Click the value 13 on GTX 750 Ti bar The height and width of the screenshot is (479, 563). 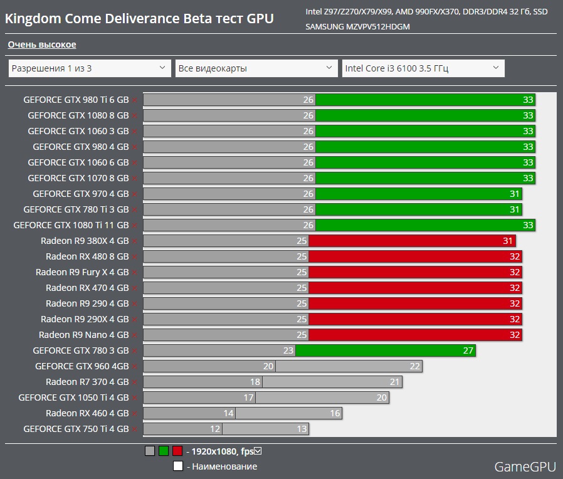302,429
